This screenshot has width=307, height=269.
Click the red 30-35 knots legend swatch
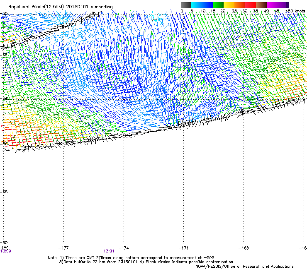click(x=251, y=5)
